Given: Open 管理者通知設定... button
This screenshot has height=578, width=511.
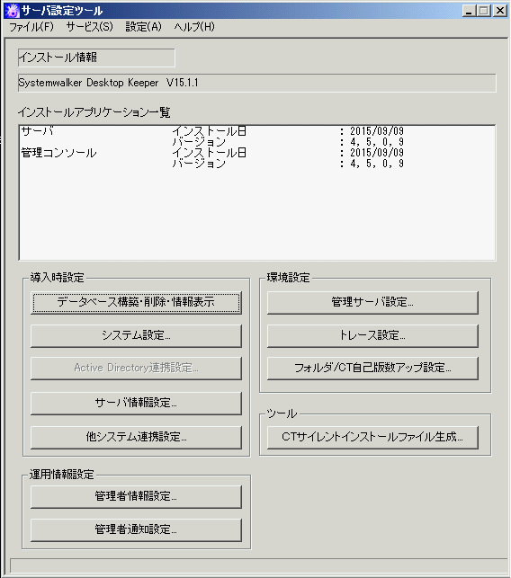Looking at the screenshot, I should 136,530.
